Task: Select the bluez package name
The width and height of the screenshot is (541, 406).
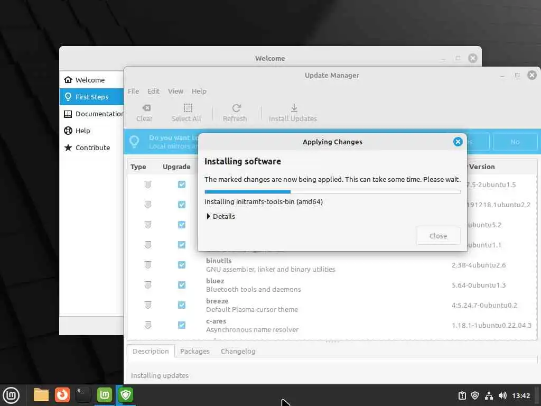Action: 215,281
